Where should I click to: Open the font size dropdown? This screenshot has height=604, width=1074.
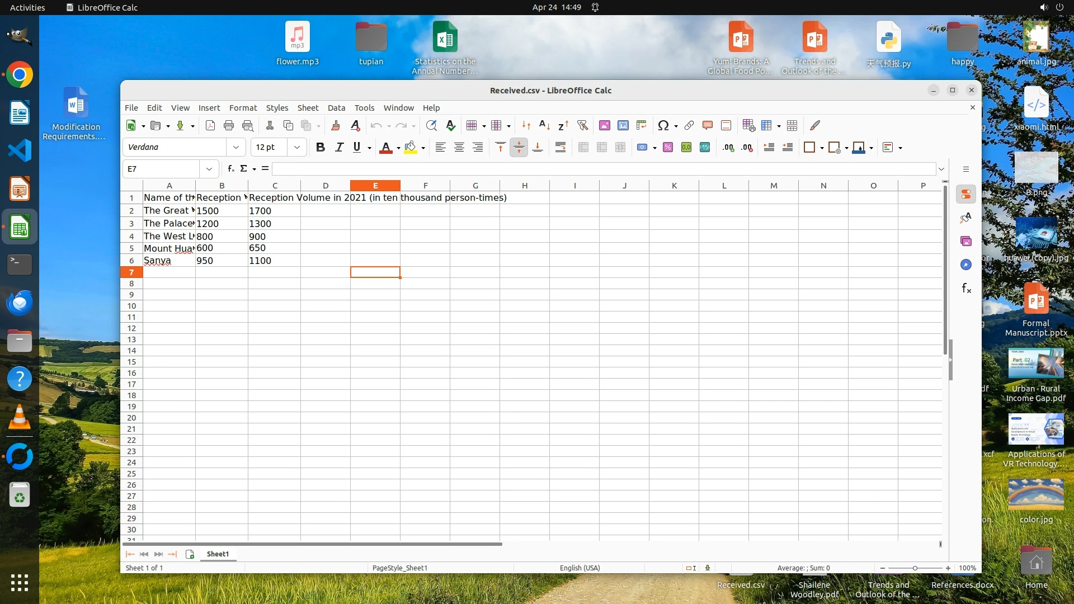[297, 147]
